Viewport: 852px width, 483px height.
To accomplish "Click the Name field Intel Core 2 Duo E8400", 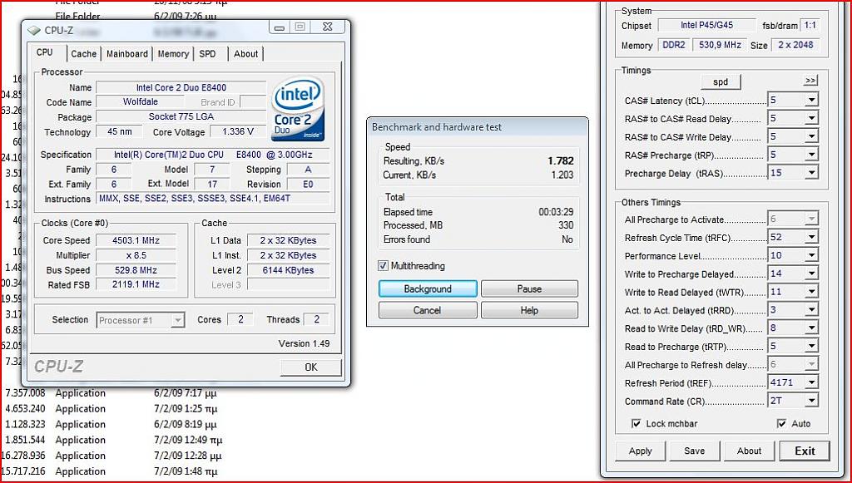I will 181,87.
